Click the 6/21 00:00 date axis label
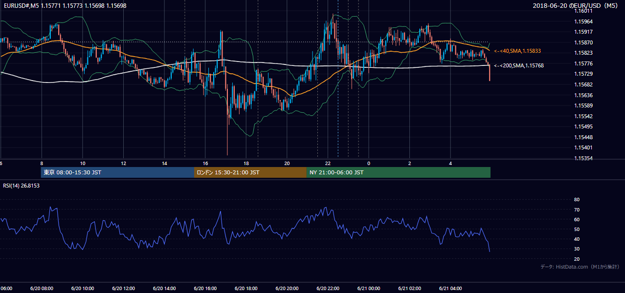This screenshot has height=293, width=625. [368, 289]
